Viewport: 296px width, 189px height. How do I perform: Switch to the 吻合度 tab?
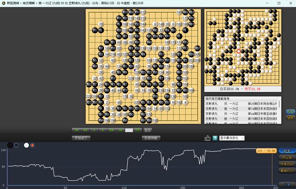(287, 157)
